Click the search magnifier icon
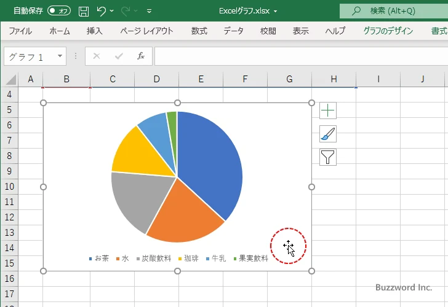Screen dimensions: 448x307 pyautogui.click(x=356, y=11)
